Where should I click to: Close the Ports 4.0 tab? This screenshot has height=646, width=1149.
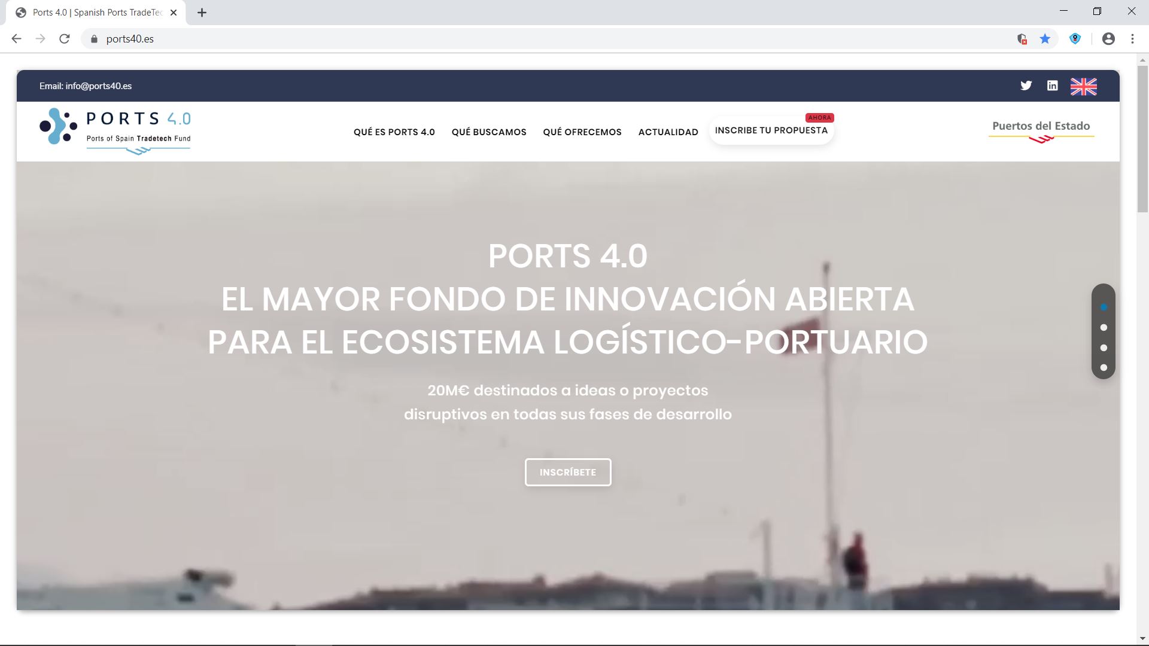[174, 13]
